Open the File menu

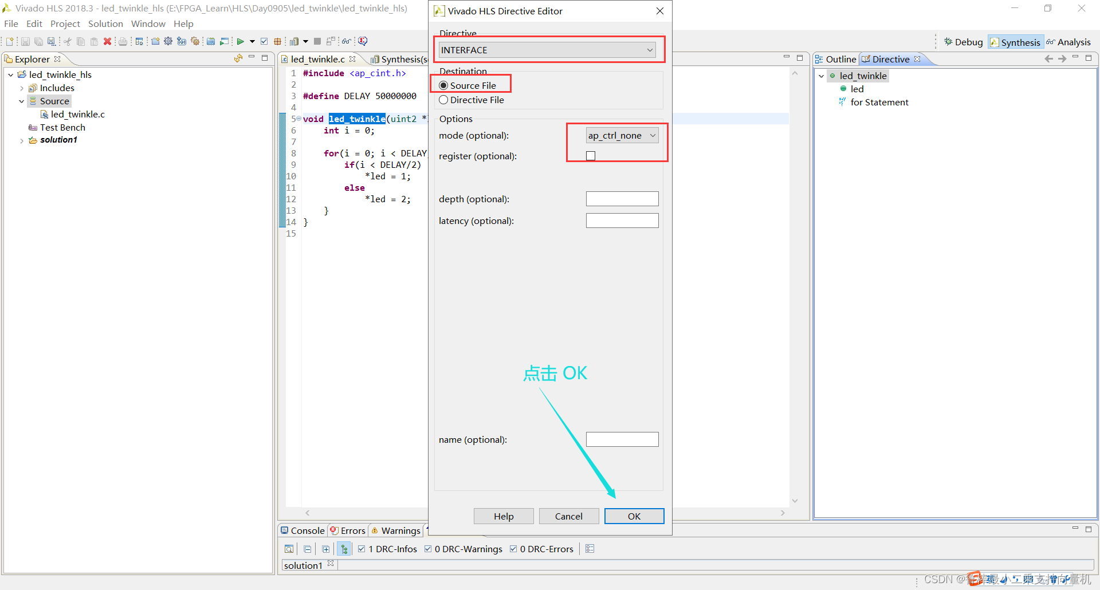(11, 23)
